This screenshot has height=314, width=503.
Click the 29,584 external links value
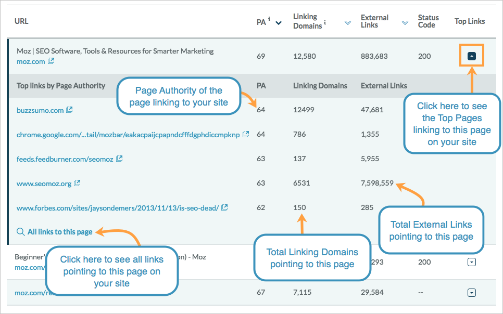[x=372, y=292]
